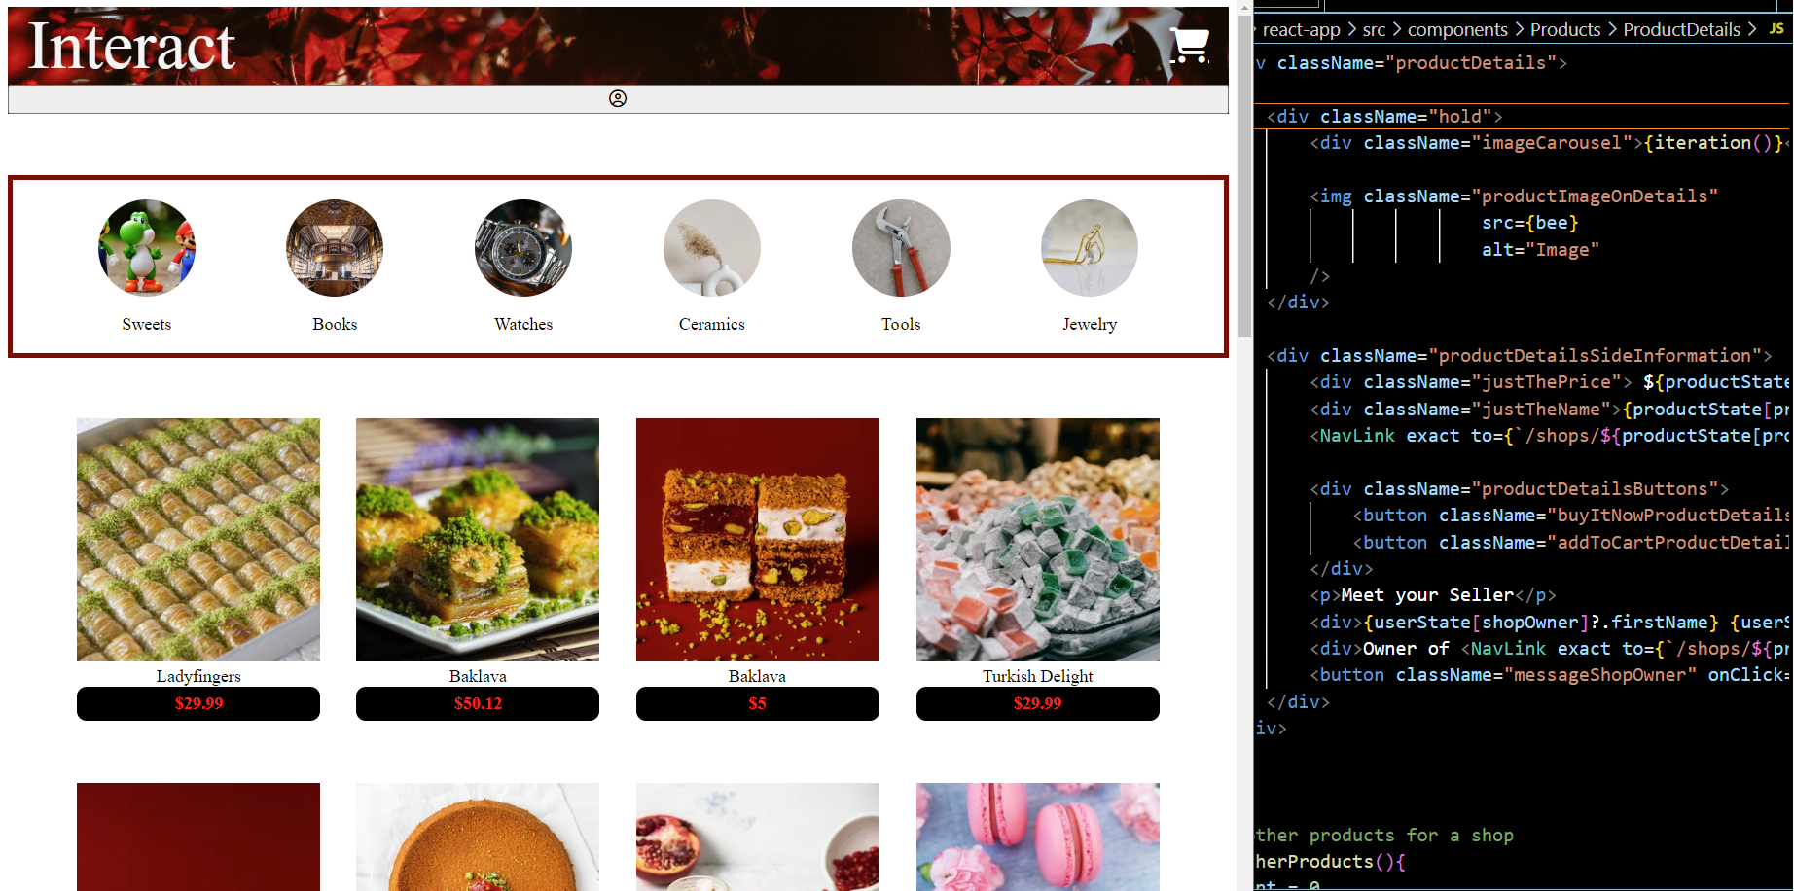Click the Ladyfingers $29.99 price button
The height and width of the screenshot is (891, 1794).
[x=198, y=703]
